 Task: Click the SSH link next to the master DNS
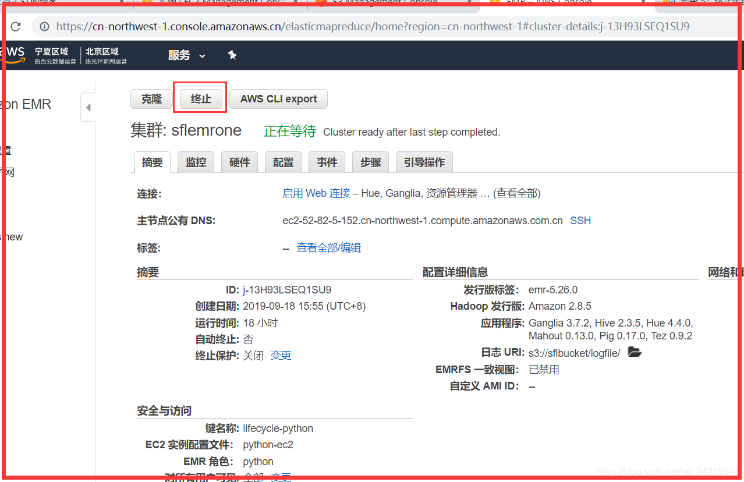click(580, 221)
